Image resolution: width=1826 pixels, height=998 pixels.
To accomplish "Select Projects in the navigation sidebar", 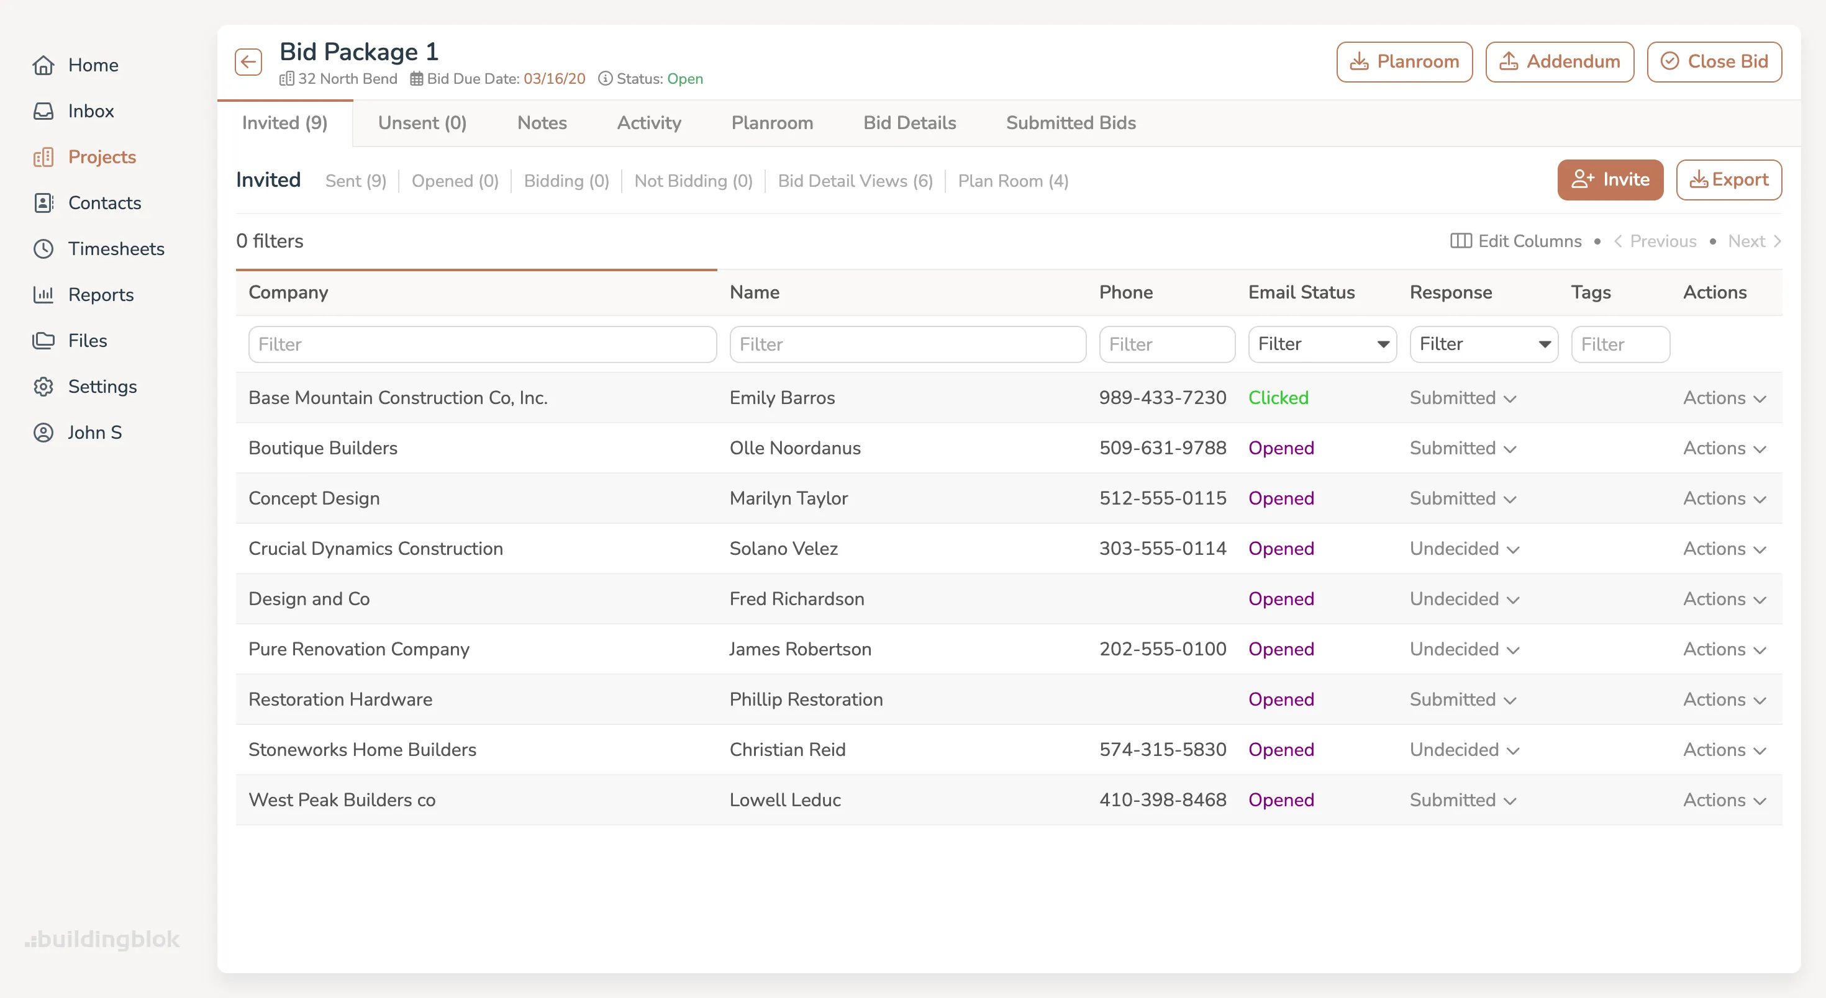I will click(x=102, y=156).
